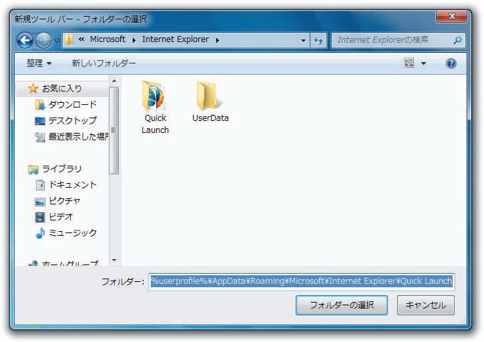This screenshot has height=342, width=484.
Task: Click the ドキュメント page icon
Action: [x=40, y=185]
